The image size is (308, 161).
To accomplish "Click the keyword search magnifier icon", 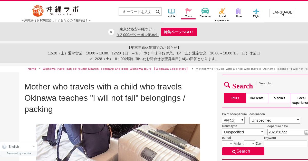I will point(158,11).
